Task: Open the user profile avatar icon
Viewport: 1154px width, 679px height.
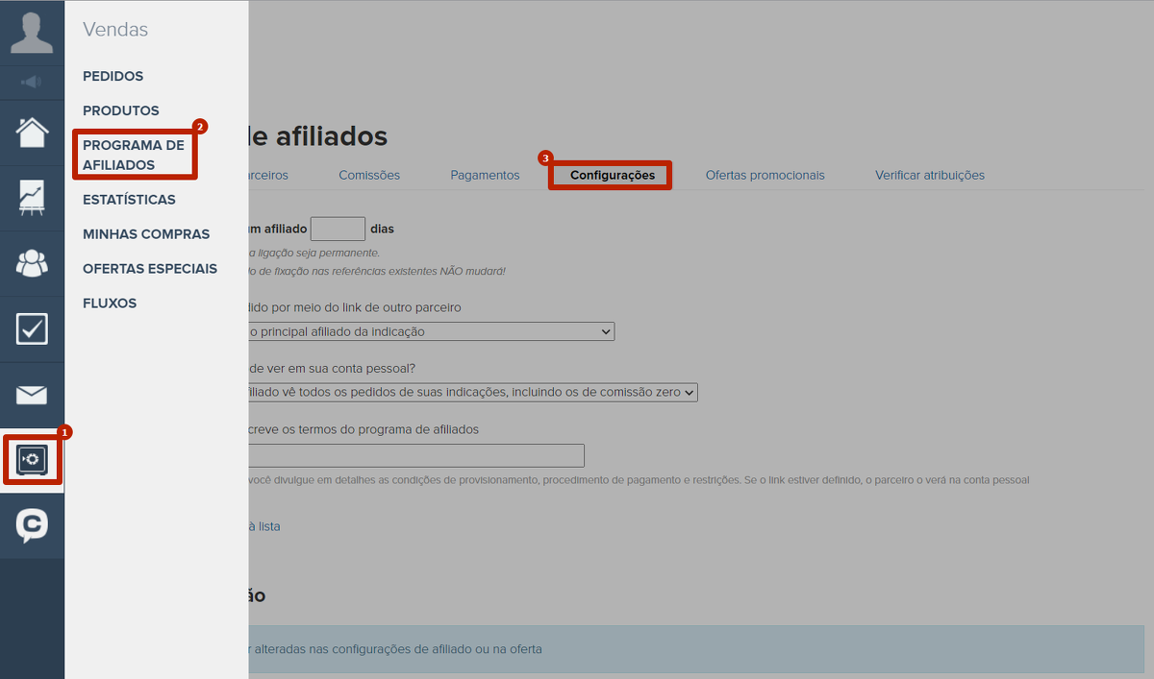Action: (x=32, y=33)
